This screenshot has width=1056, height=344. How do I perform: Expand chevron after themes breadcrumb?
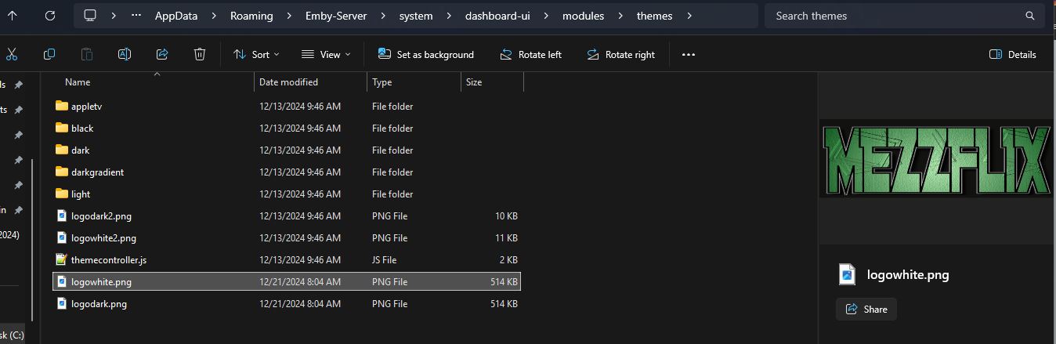pyautogui.click(x=688, y=16)
